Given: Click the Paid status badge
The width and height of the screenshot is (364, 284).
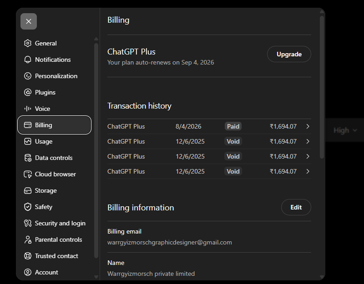Looking at the screenshot, I should point(233,126).
